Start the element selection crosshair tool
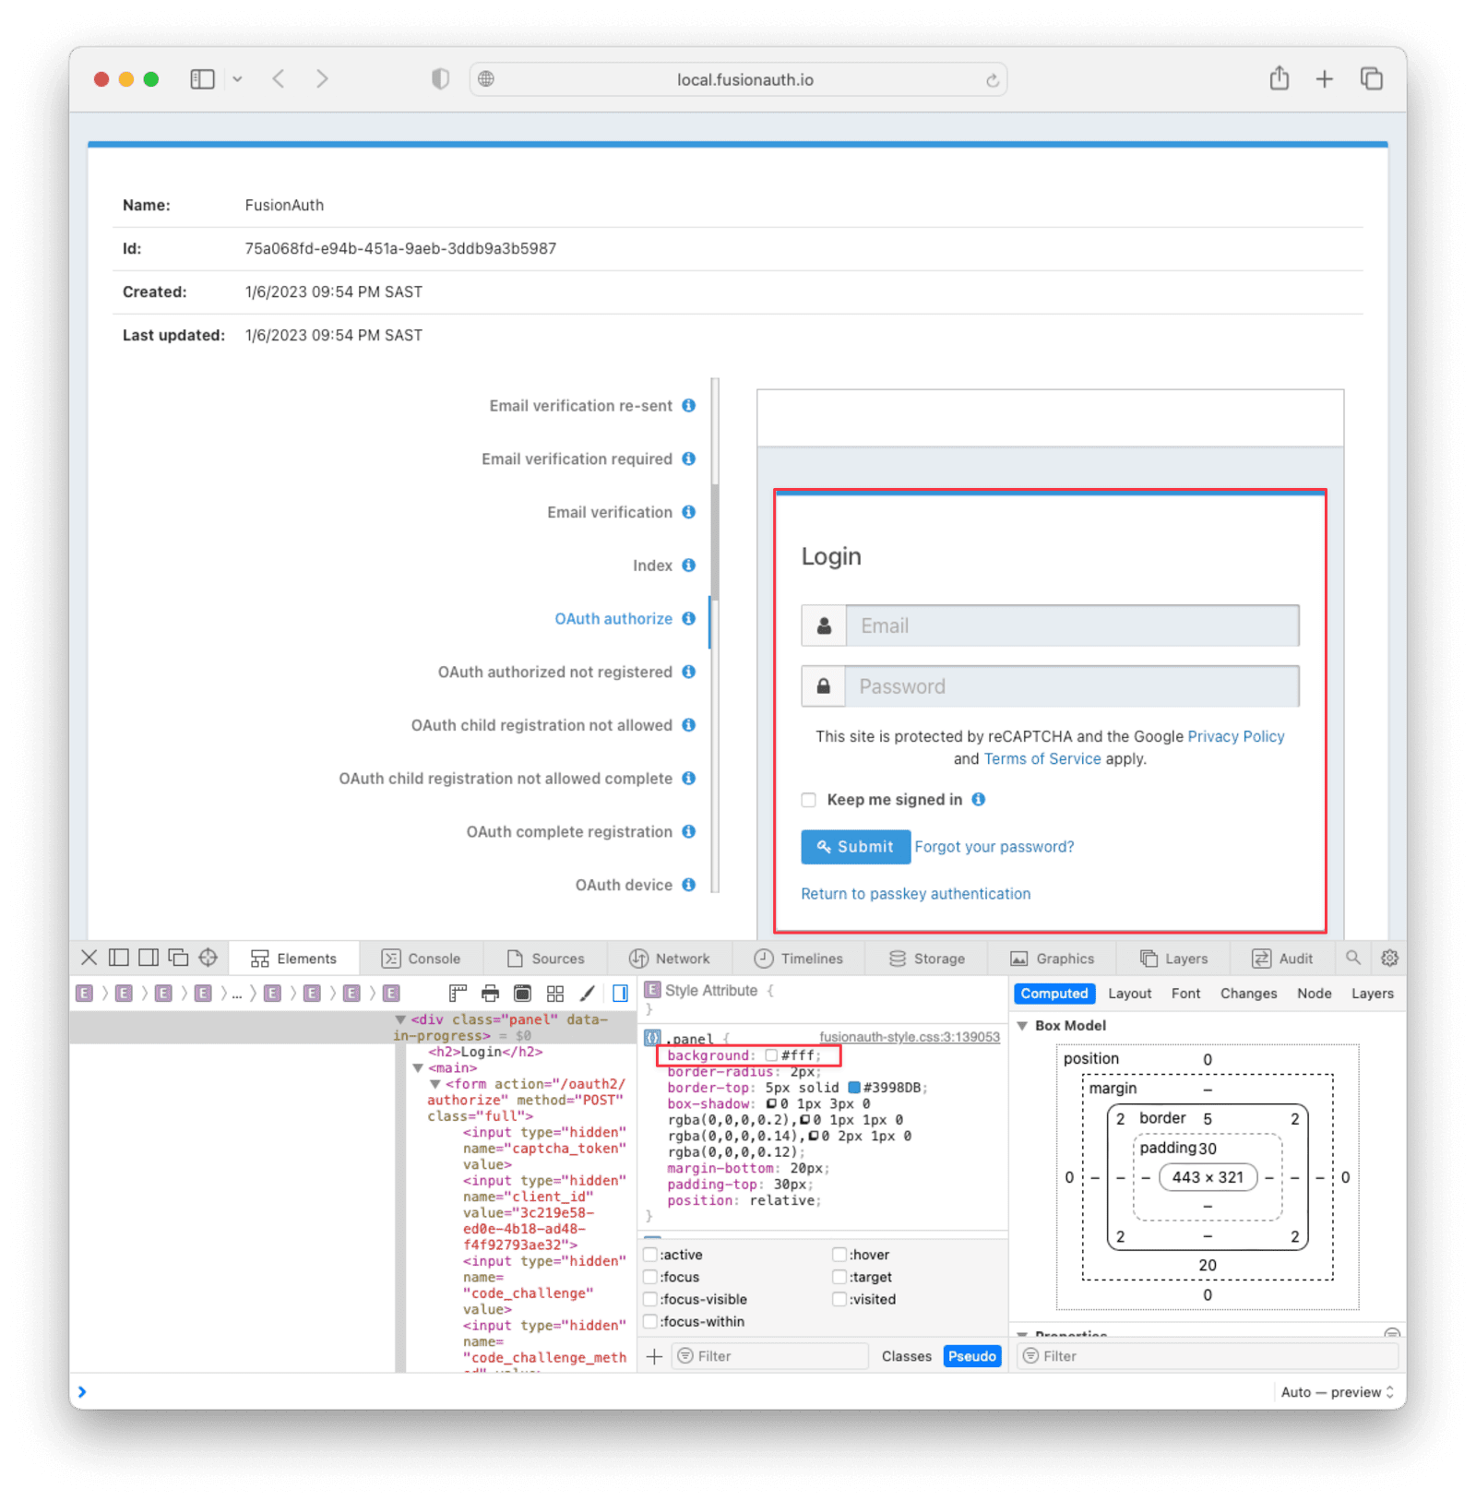The height and width of the screenshot is (1501, 1476). [x=208, y=958]
